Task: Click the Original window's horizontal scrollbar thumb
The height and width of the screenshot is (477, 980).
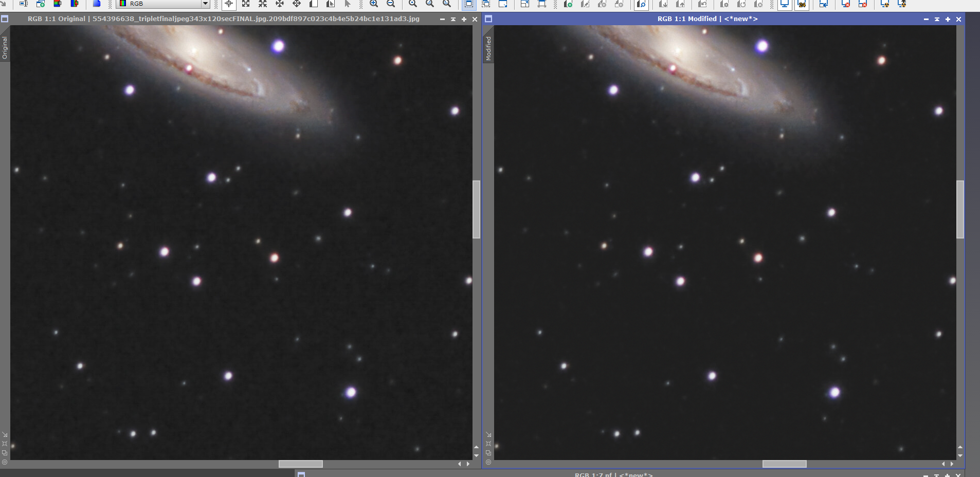Action: (301, 464)
